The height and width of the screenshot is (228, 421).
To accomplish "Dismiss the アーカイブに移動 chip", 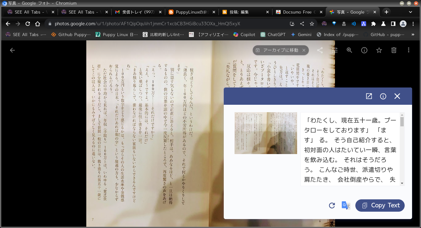I will click(304, 50).
